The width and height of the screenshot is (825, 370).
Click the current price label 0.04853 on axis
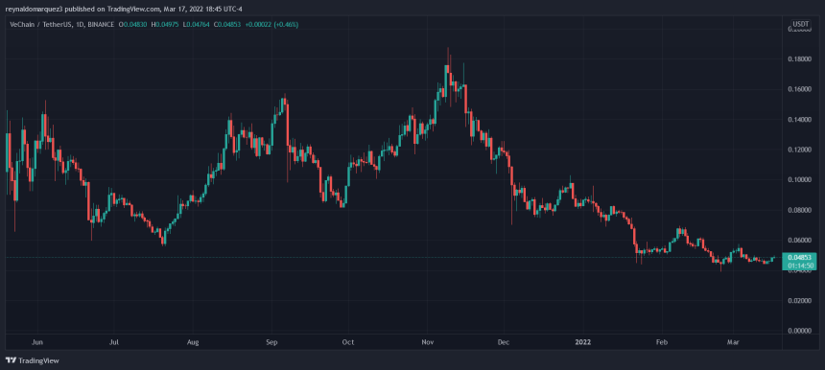pyautogui.click(x=799, y=258)
